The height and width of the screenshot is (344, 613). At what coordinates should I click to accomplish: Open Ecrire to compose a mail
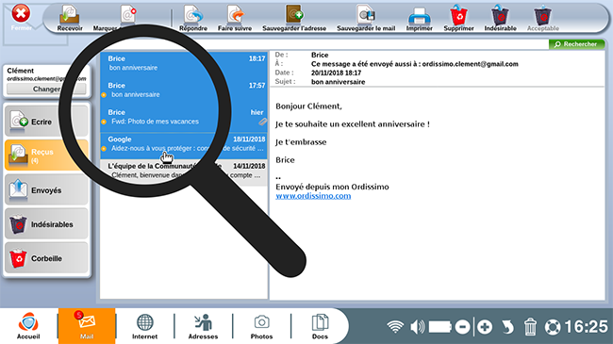pyautogui.click(x=46, y=122)
